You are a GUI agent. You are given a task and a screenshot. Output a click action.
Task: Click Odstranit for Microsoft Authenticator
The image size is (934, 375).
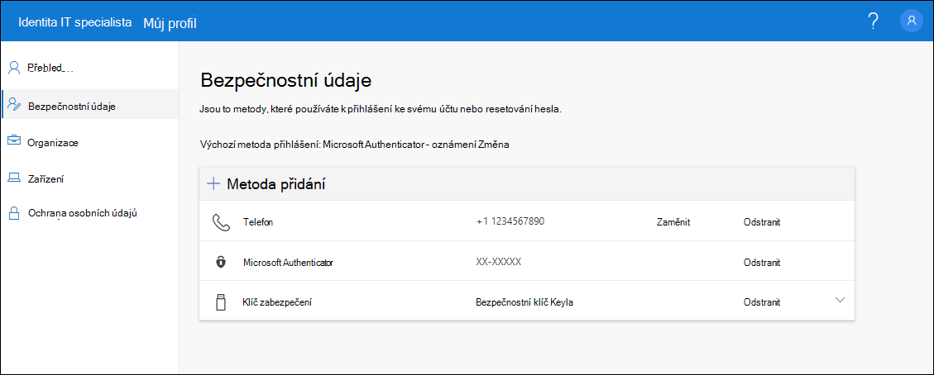762,262
